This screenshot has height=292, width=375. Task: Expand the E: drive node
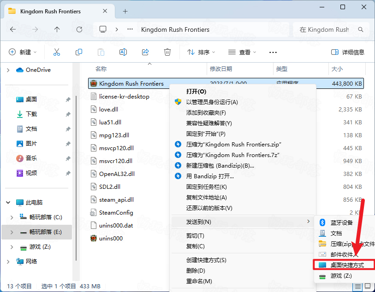(12, 232)
